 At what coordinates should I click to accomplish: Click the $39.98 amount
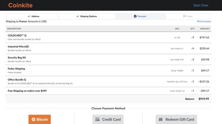(x=205, y=59)
